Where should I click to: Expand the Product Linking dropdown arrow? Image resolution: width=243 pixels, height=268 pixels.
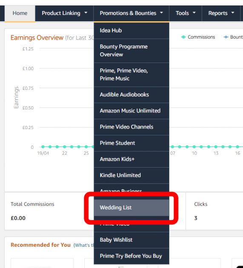[x=86, y=13]
